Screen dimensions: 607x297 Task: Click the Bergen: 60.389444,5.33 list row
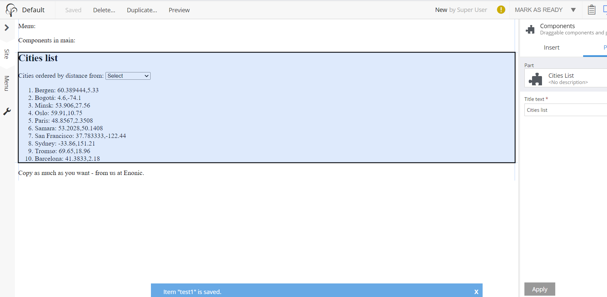point(67,90)
